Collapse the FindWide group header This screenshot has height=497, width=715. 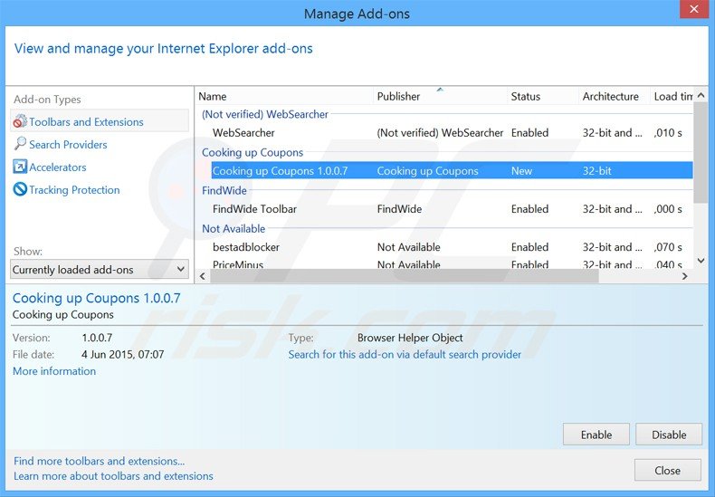[x=224, y=191]
